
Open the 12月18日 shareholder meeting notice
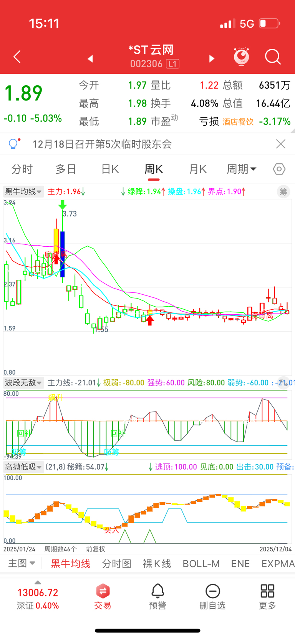tap(102, 144)
